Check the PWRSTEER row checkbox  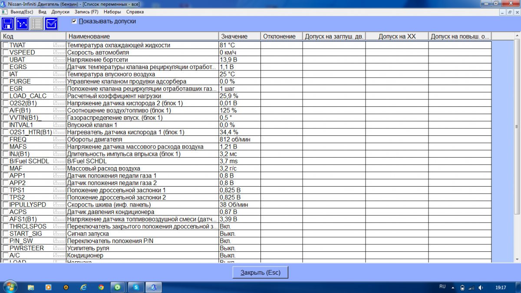pos(5,248)
